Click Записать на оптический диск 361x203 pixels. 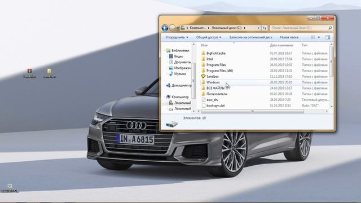tap(250, 37)
